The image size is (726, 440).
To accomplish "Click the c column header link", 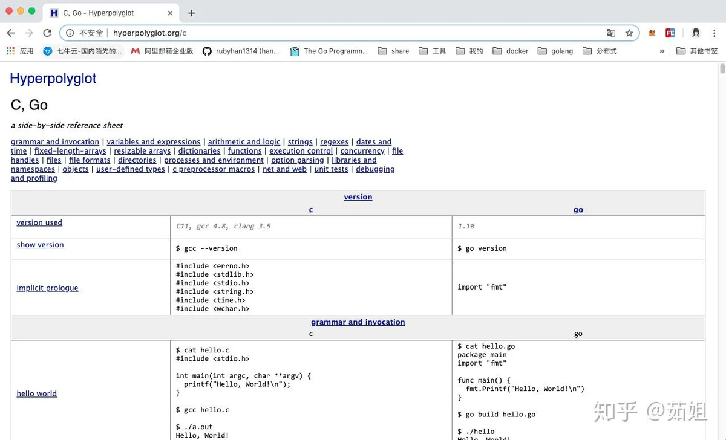I will (x=311, y=210).
